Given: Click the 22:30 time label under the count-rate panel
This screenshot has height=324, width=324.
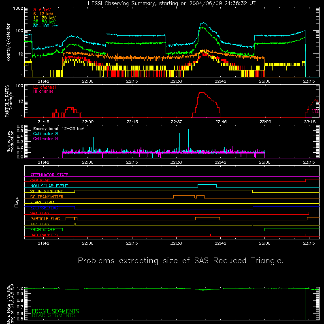Looking at the screenshot, I should [x=176, y=81].
